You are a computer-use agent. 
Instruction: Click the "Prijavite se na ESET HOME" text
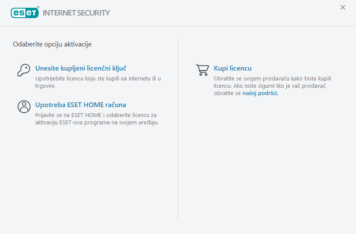coord(69,115)
